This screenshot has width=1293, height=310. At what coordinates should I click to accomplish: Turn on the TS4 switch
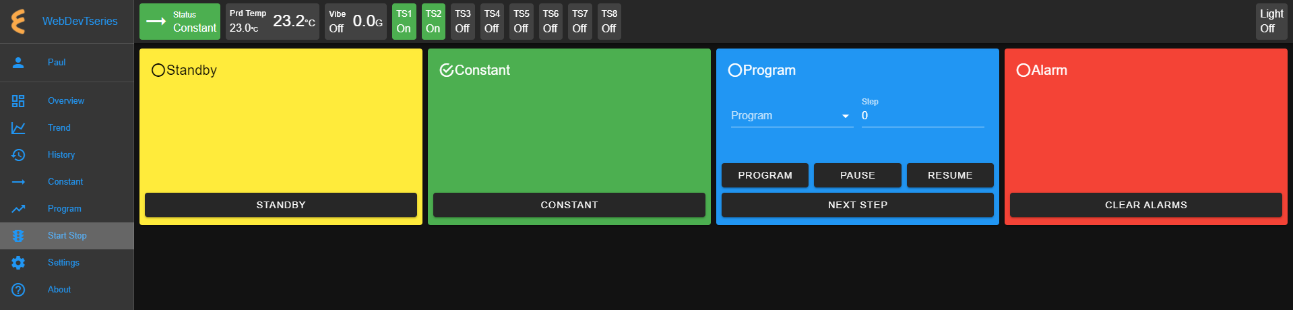pos(492,22)
